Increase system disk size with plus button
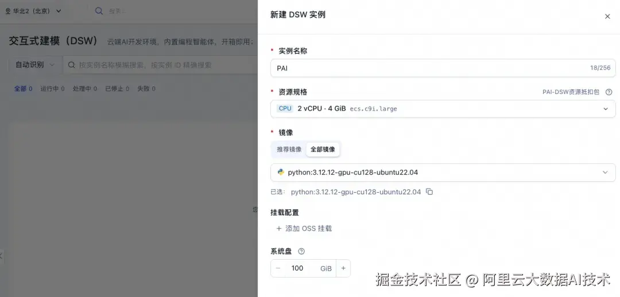The image size is (620, 297). pyautogui.click(x=343, y=268)
